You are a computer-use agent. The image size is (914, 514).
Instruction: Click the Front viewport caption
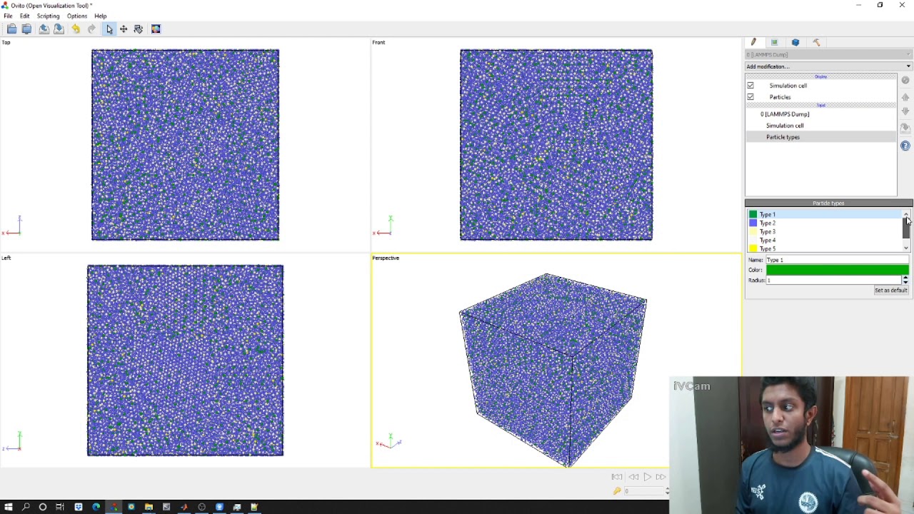[x=378, y=42]
